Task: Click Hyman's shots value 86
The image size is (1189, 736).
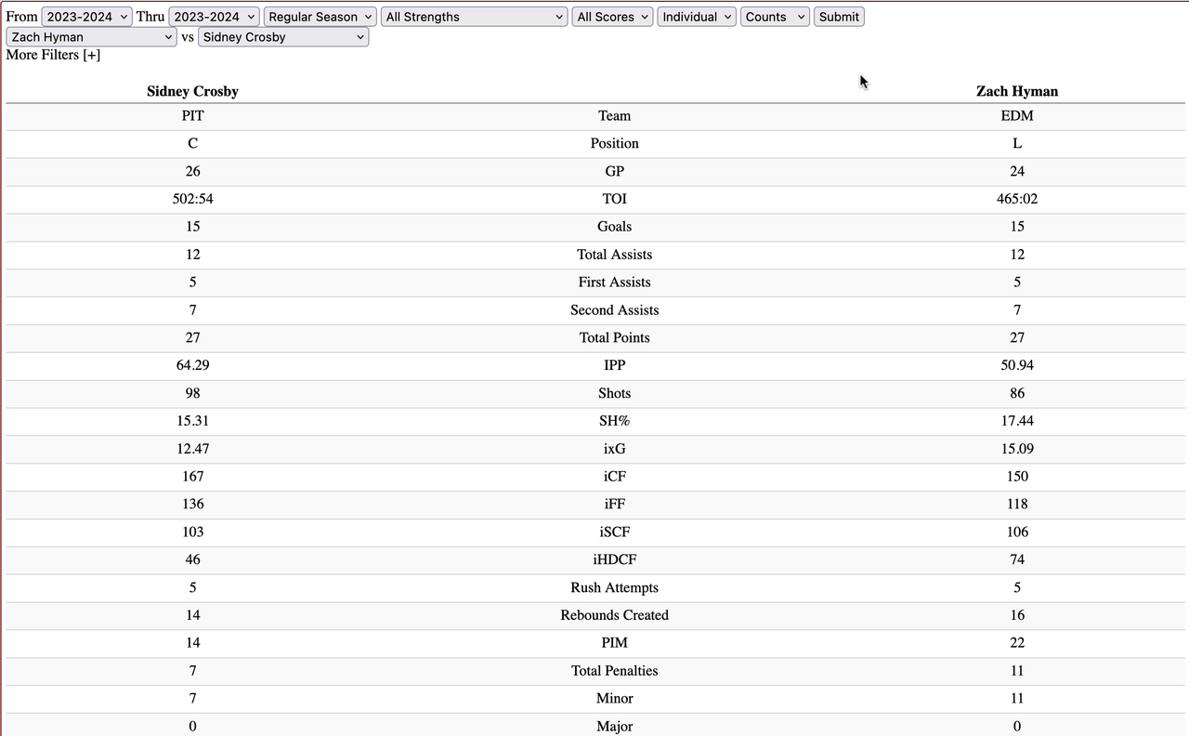Action: coord(1017,393)
